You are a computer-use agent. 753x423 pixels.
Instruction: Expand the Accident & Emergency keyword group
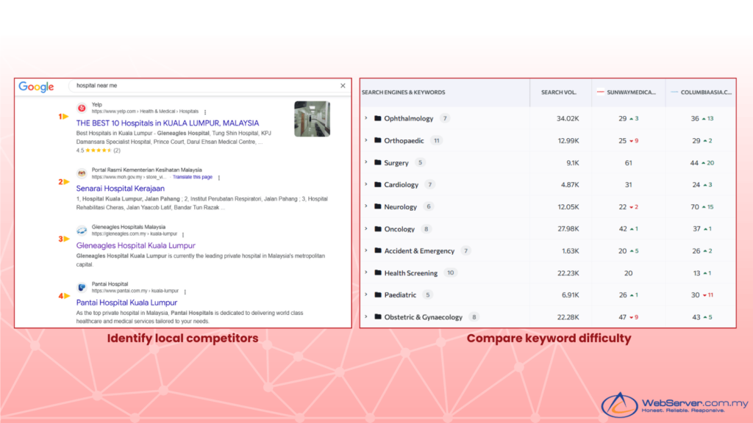point(366,250)
